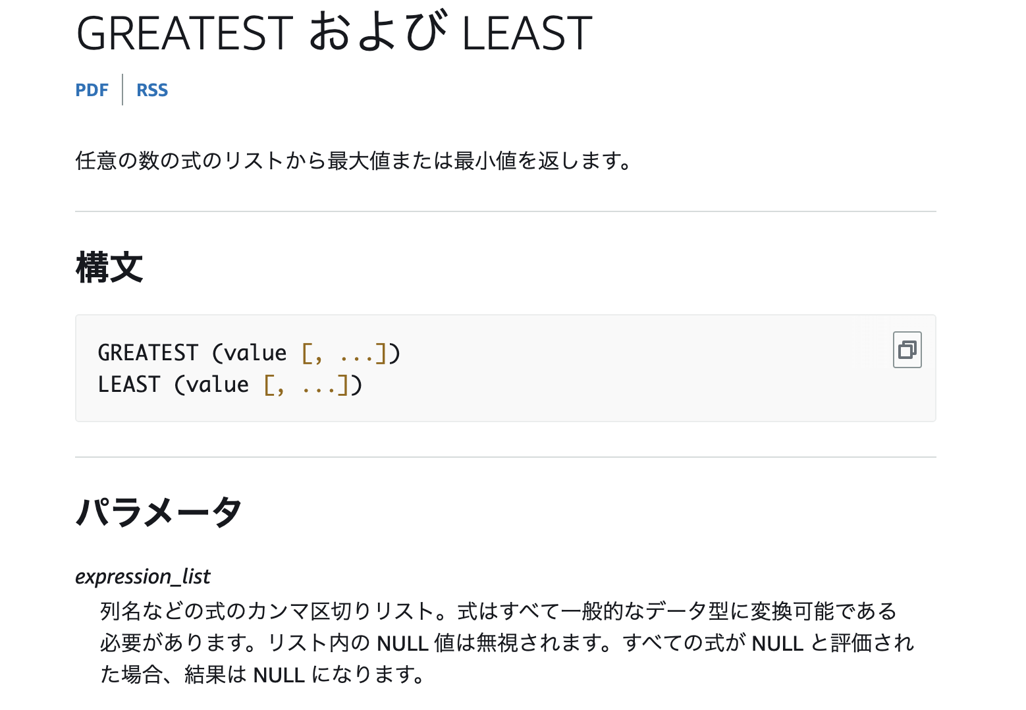This screenshot has height=710, width=1026.
Task: Click the LEAST syntax line in the code block
Action: [230, 385]
